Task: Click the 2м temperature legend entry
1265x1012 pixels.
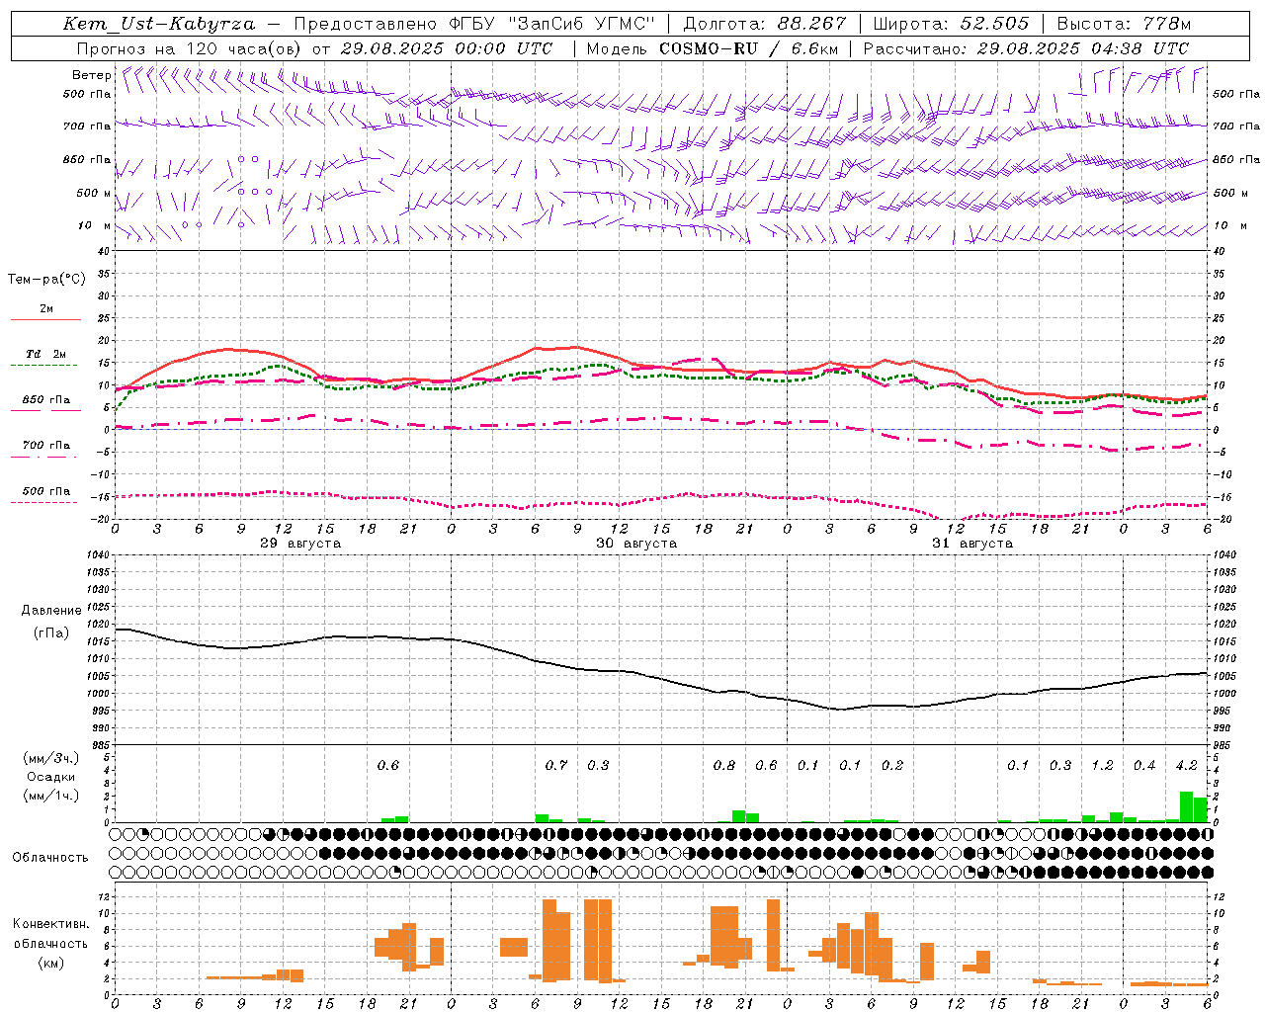Action: pyautogui.click(x=46, y=309)
